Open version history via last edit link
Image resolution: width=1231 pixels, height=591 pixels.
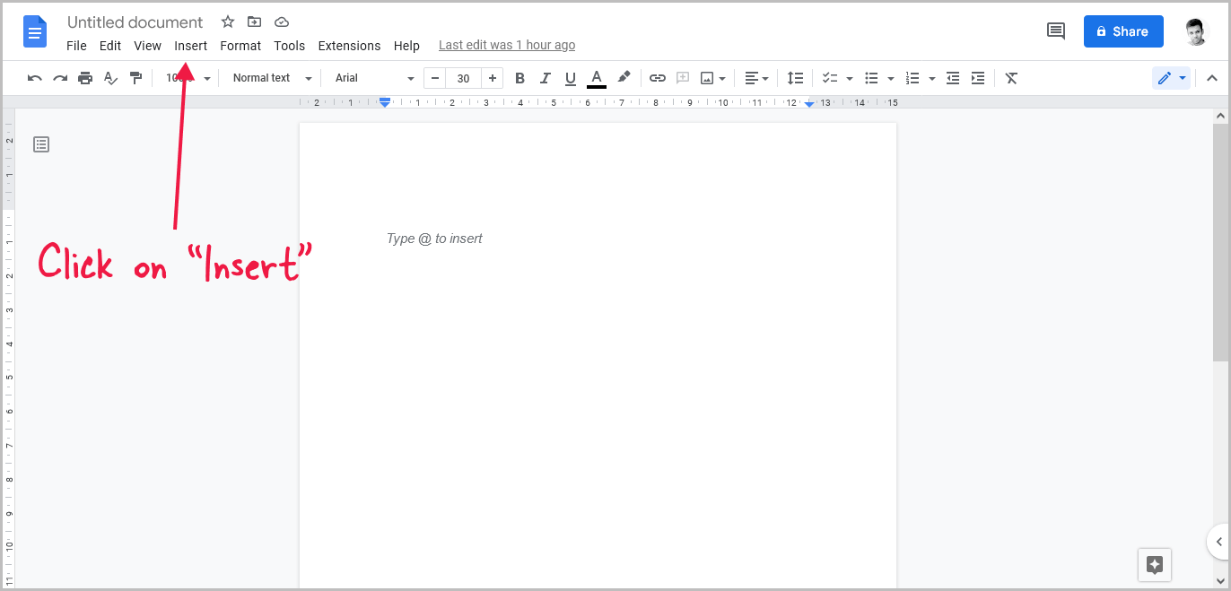coord(506,44)
